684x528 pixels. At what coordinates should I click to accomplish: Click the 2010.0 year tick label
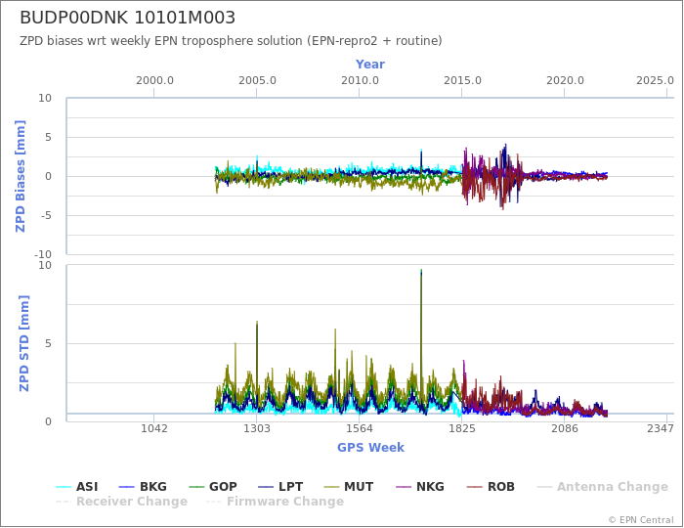click(360, 81)
